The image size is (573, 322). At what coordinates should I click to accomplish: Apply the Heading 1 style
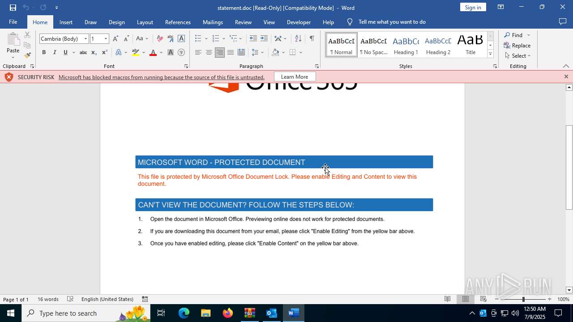tap(406, 45)
